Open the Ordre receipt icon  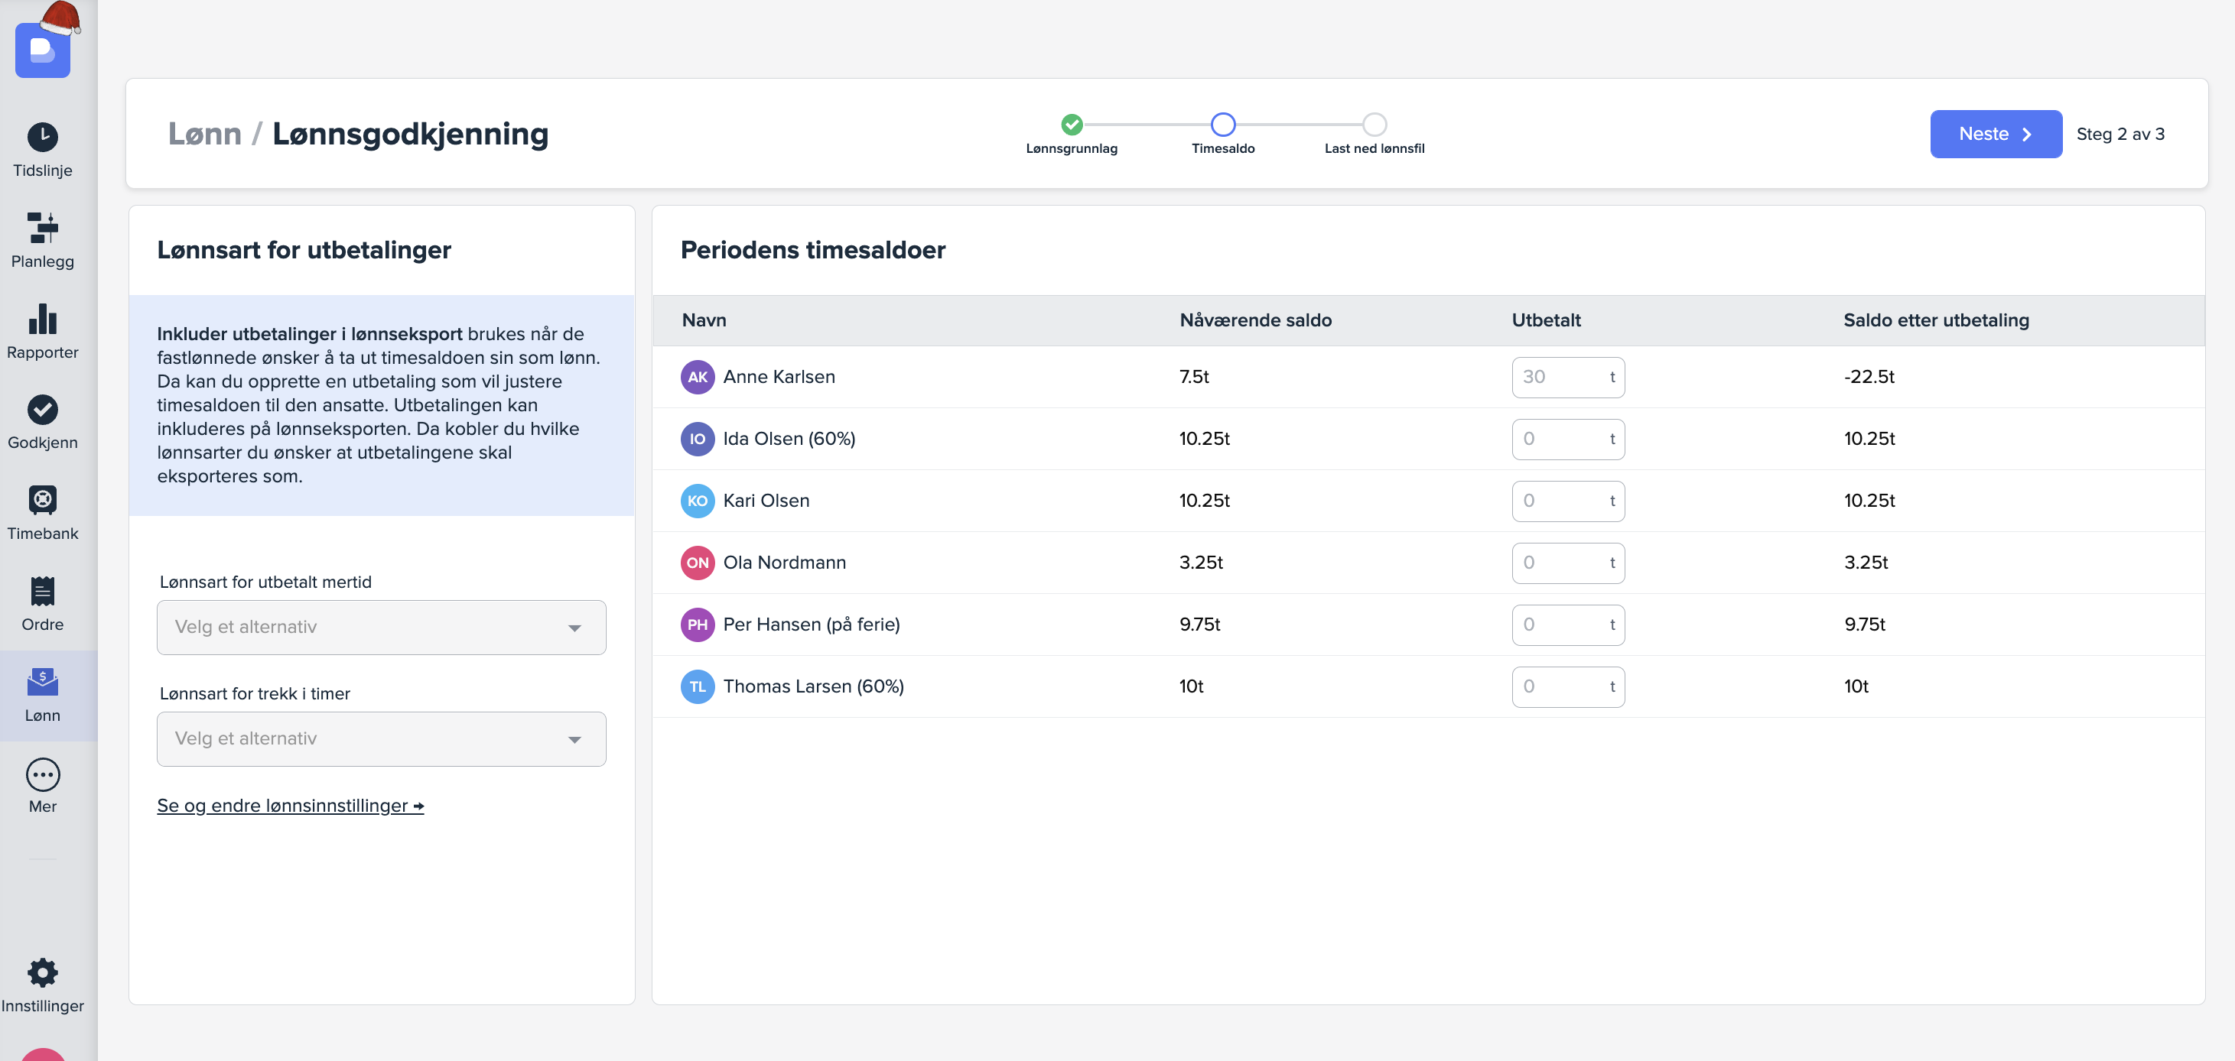coord(41,591)
